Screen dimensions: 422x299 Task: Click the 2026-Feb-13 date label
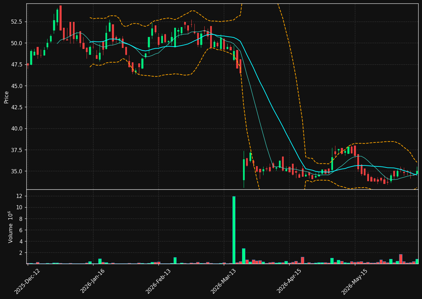coord(158,281)
